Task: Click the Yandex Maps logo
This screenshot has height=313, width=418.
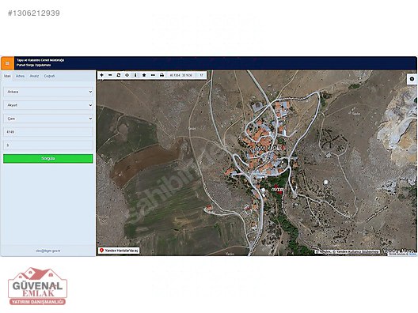Action: tap(398, 251)
